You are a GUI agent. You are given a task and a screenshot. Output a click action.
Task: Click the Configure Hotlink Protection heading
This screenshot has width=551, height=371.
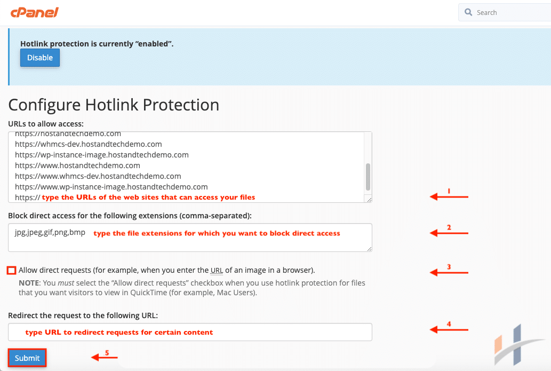(114, 105)
